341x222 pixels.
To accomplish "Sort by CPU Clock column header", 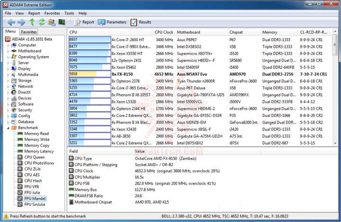I will pyautogui.click(x=164, y=32).
